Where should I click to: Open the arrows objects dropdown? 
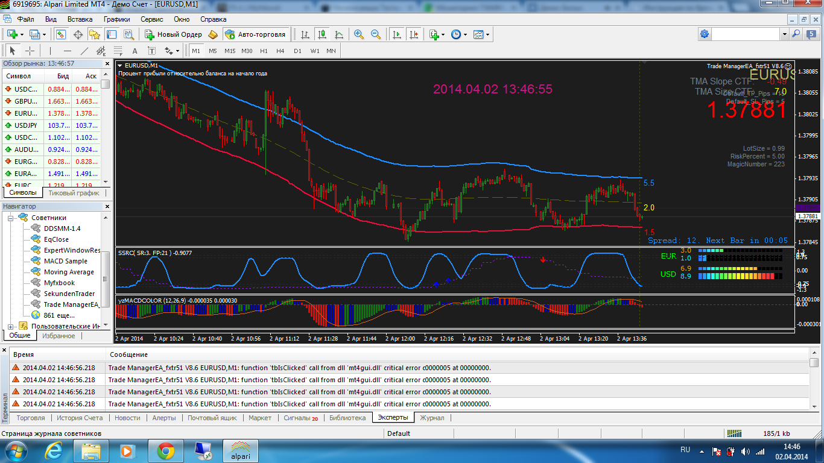click(x=172, y=51)
